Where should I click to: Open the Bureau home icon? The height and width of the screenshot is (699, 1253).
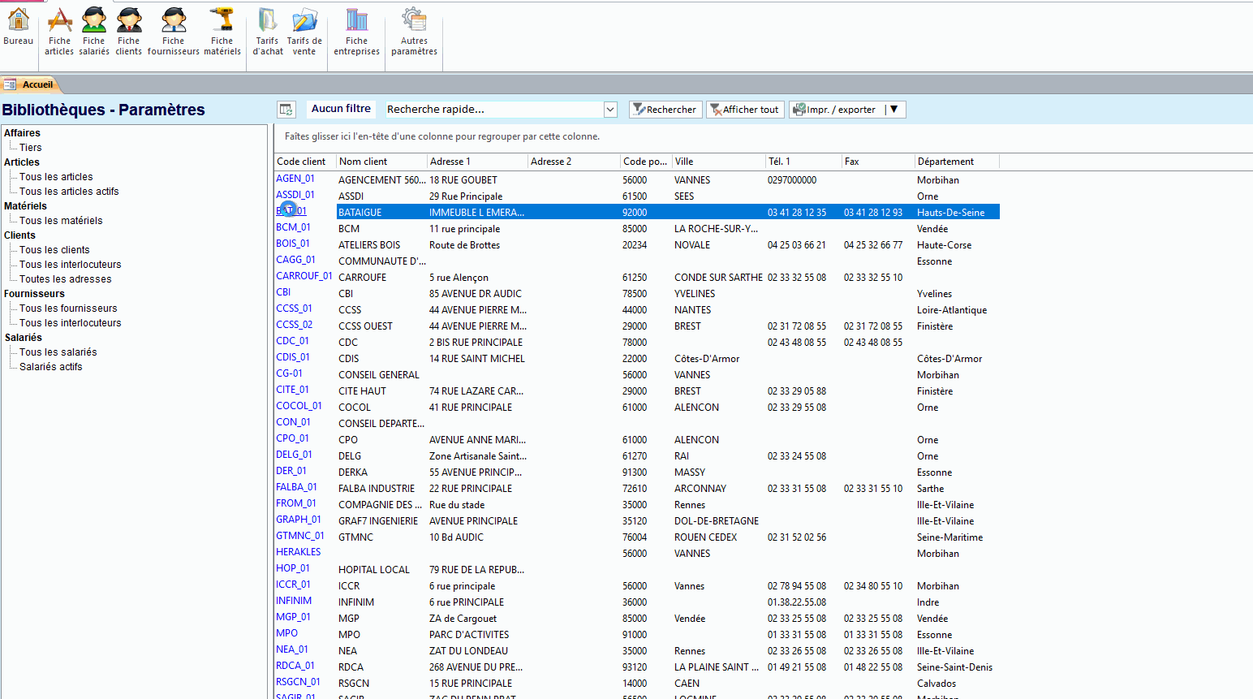[18, 26]
